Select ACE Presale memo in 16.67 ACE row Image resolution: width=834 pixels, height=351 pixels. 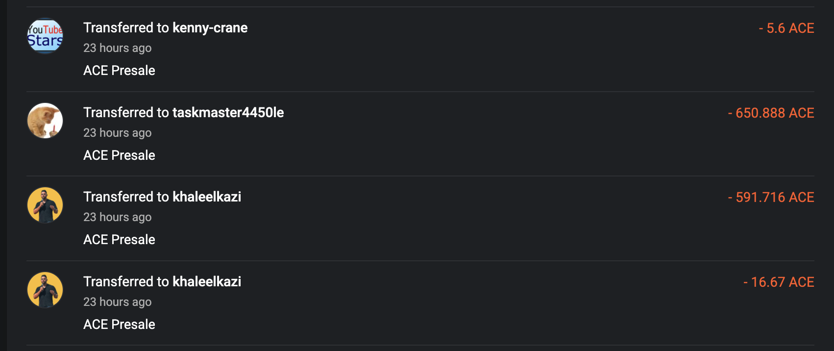click(x=119, y=325)
